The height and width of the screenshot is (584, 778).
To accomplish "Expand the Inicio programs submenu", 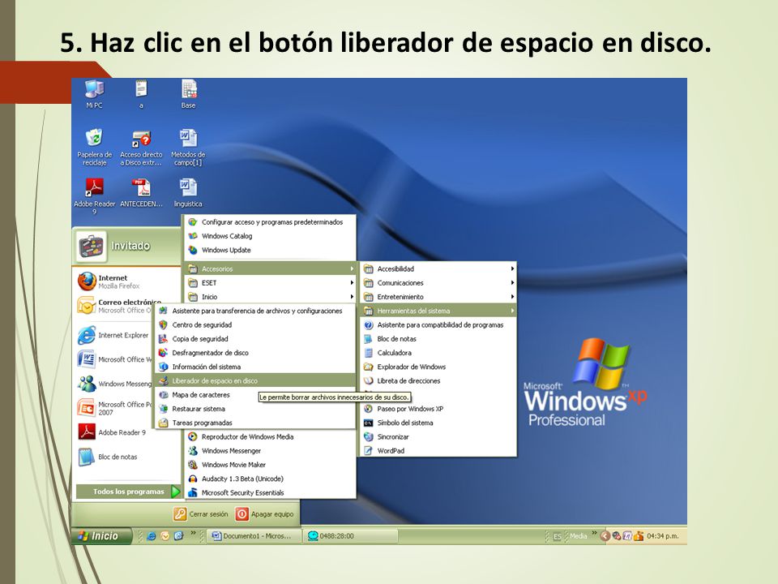I will [271, 297].
